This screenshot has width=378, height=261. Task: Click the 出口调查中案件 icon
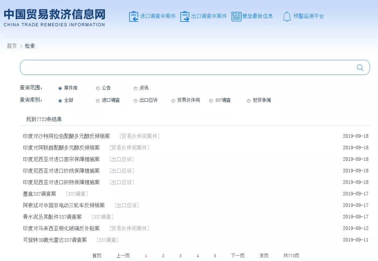[184, 16]
